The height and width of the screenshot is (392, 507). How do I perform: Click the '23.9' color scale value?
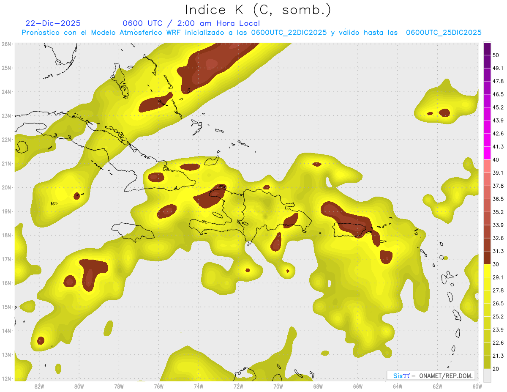point(498,330)
